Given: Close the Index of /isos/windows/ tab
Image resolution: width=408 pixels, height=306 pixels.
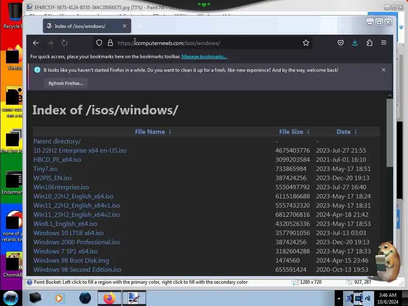Looking at the screenshot, I should coord(125,26).
